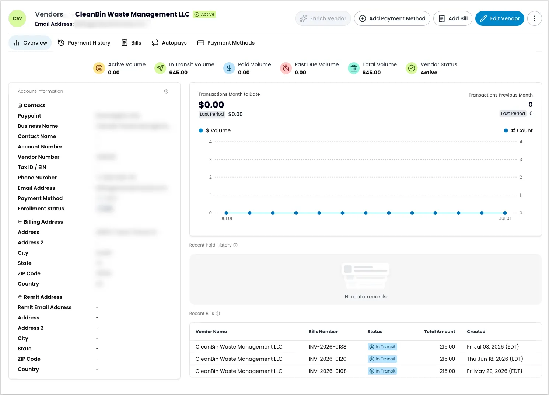Screen dimensions: 549x395
Task: Click the Add Payment Method button
Action: [392, 18]
